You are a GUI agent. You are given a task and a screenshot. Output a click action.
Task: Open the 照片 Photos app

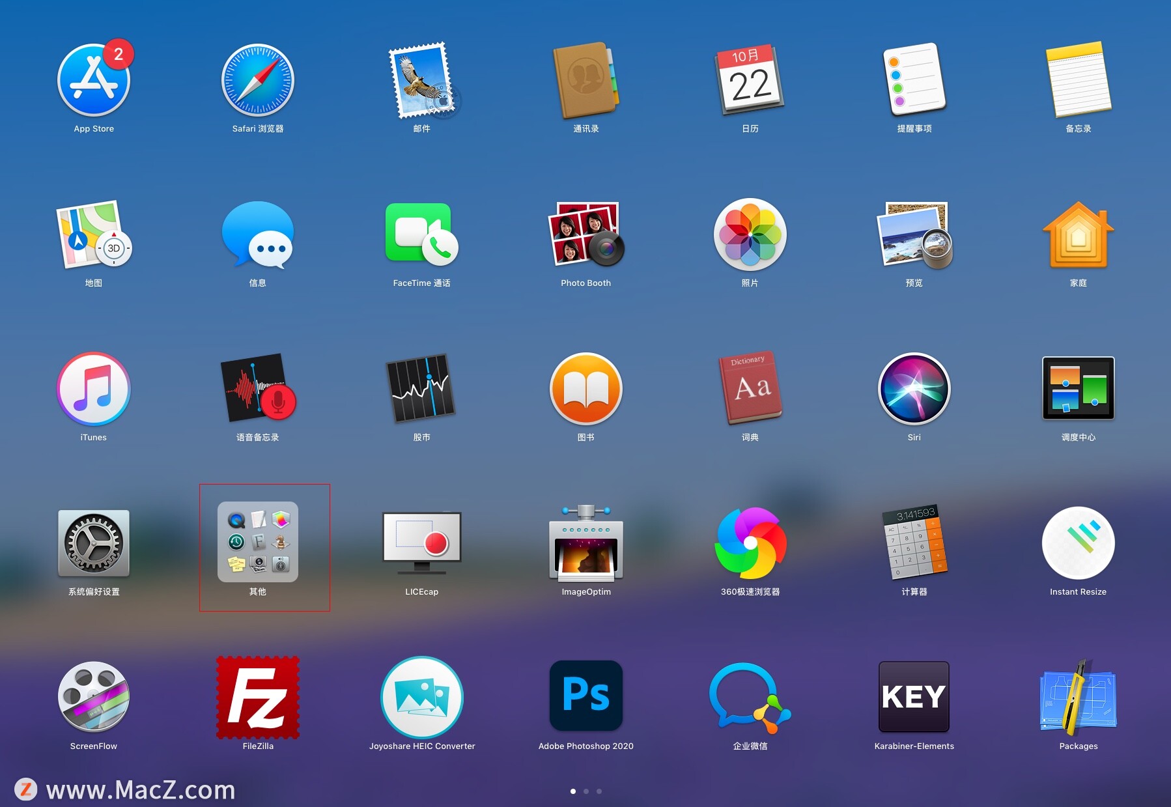point(750,234)
